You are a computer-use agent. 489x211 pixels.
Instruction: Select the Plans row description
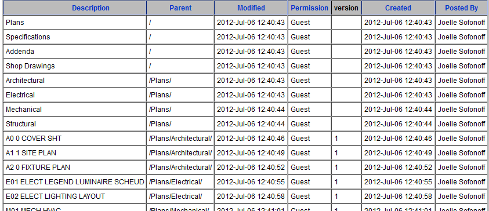[15, 23]
